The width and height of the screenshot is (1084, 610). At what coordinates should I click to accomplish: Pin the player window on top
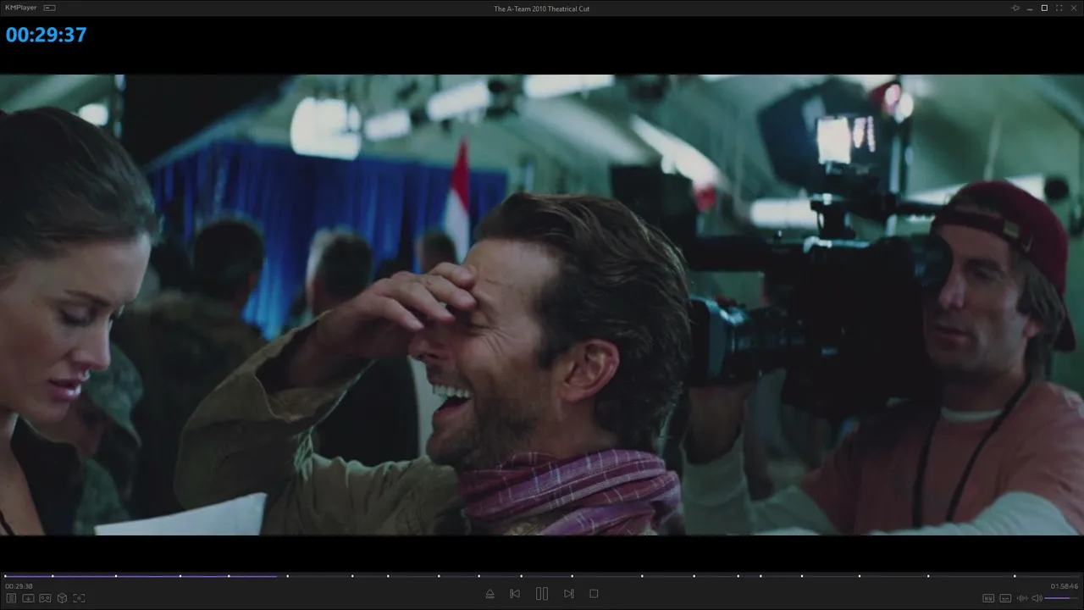click(x=1015, y=8)
